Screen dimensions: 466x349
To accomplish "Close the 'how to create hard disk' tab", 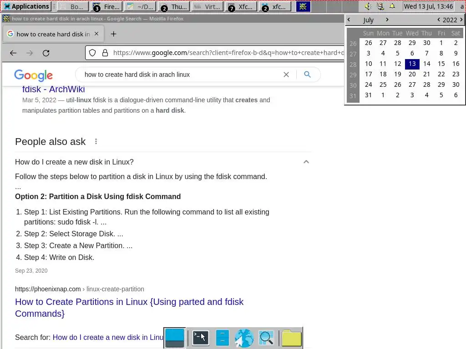I will pos(96,34).
